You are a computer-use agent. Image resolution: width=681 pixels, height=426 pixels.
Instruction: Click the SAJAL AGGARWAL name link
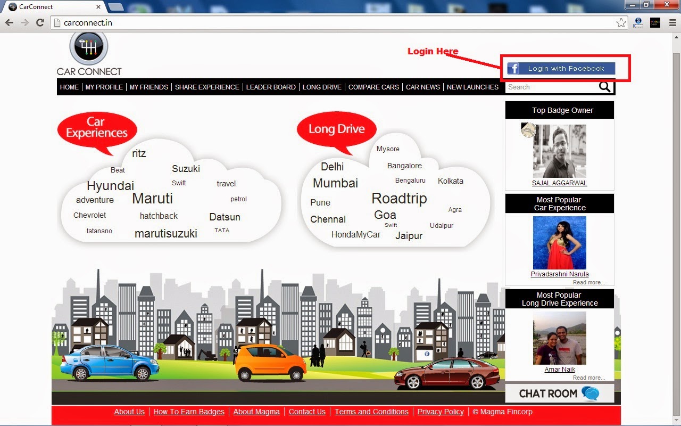click(560, 183)
